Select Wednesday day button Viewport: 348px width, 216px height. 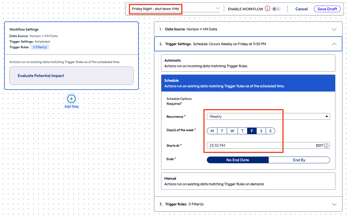pyautogui.click(x=232, y=131)
